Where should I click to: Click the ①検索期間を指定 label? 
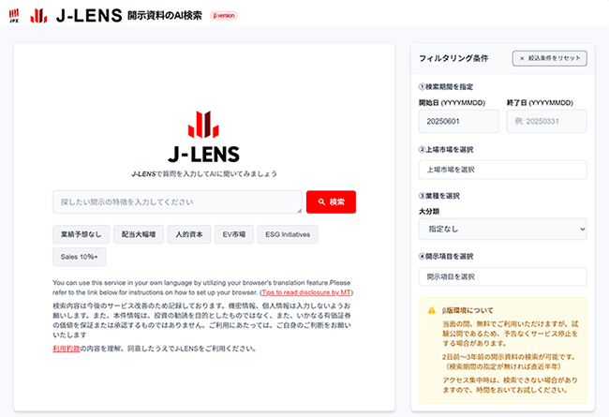(x=446, y=86)
